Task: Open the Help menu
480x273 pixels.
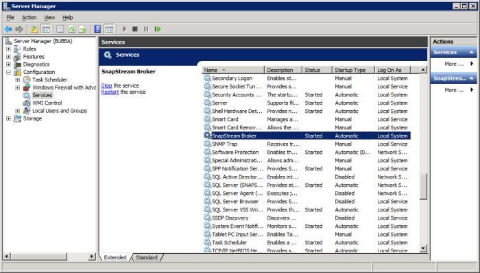Action: [x=67, y=18]
